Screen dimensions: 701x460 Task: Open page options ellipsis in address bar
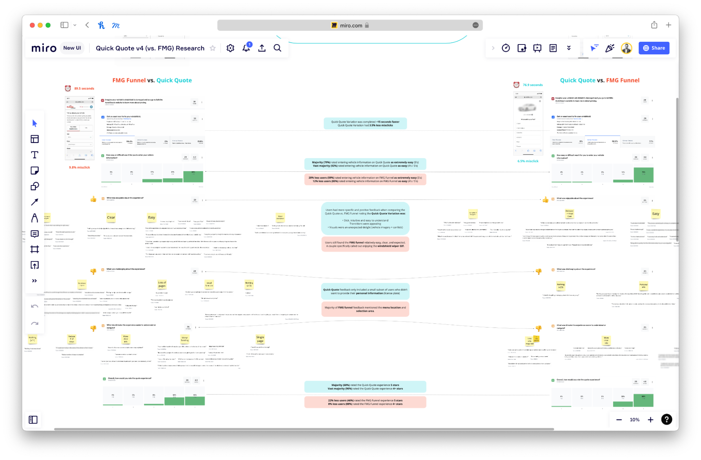tap(476, 25)
